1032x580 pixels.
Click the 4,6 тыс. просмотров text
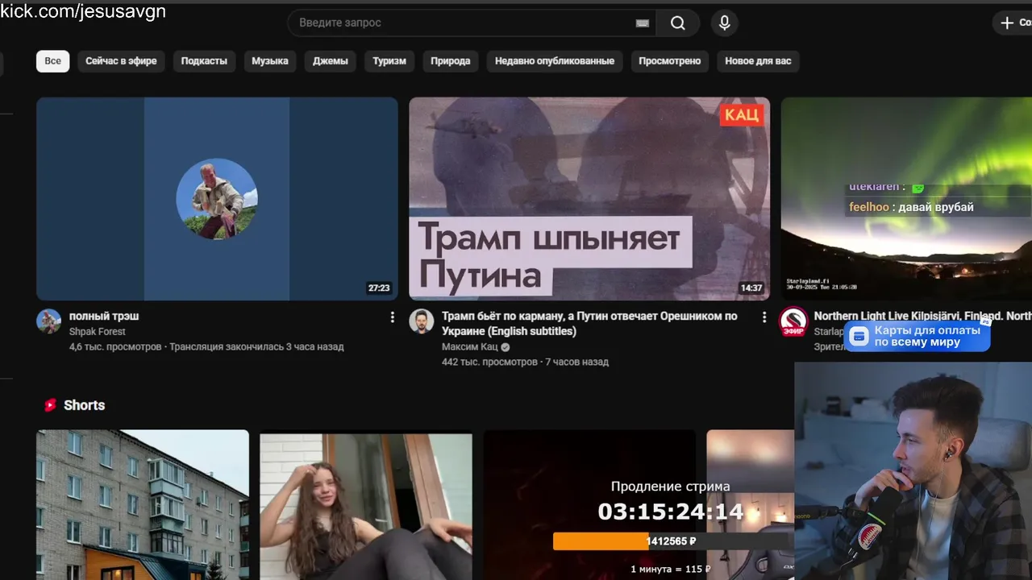click(115, 347)
